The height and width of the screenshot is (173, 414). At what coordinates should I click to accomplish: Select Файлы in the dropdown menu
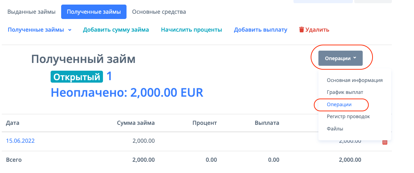[335, 129]
